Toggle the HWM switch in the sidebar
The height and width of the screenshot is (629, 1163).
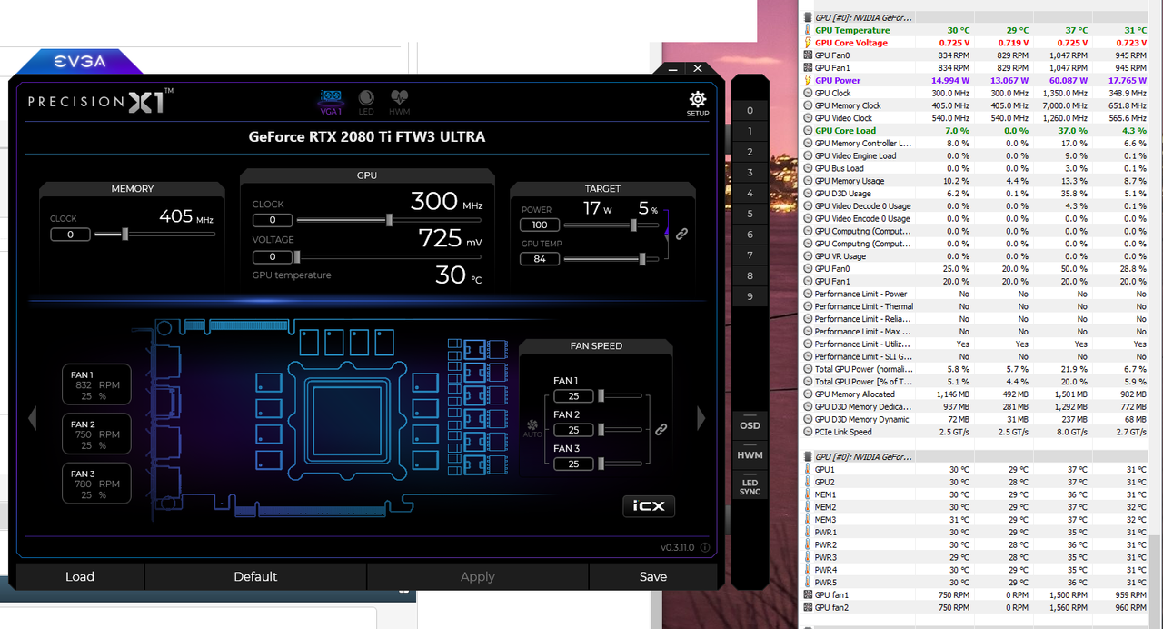click(750, 454)
